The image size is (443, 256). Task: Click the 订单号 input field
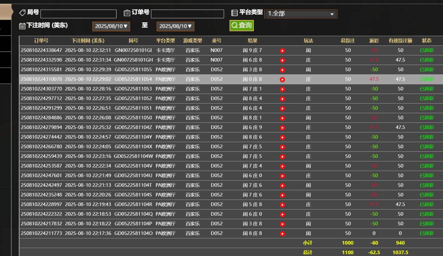pyautogui.click(x=187, y=14)
